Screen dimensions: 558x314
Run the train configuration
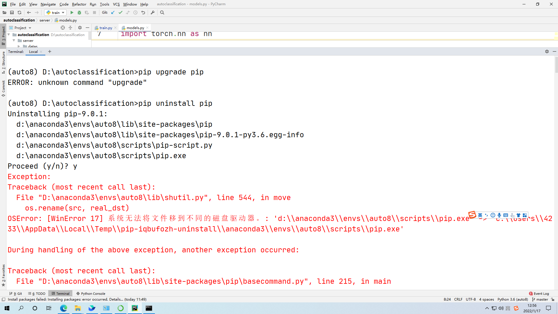click(x=72, y=13)
